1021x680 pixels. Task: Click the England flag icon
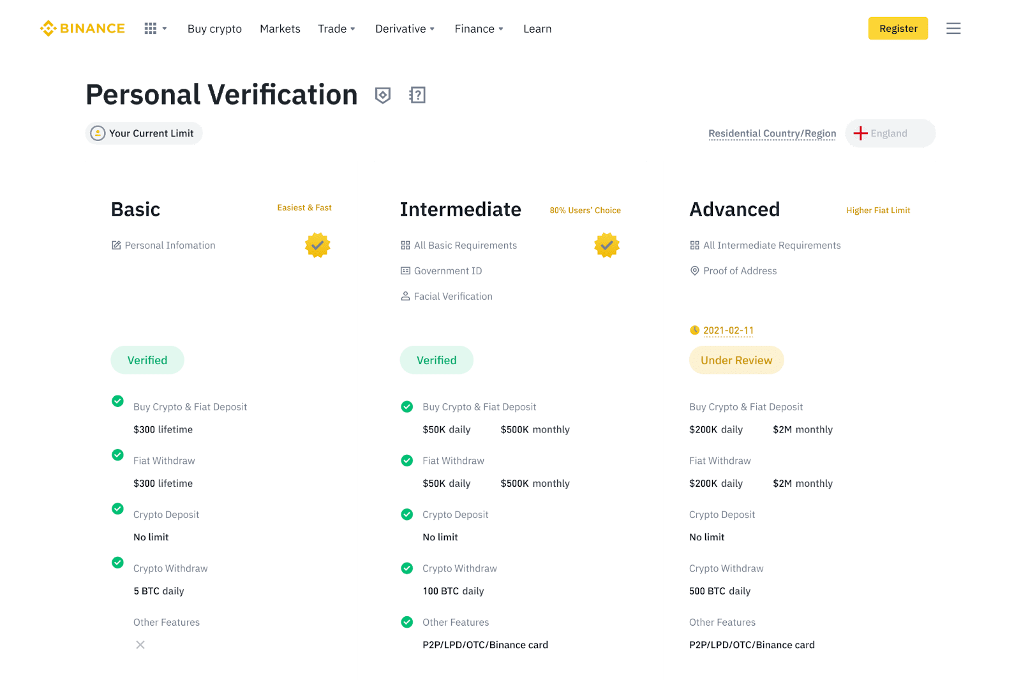(860, 133)
